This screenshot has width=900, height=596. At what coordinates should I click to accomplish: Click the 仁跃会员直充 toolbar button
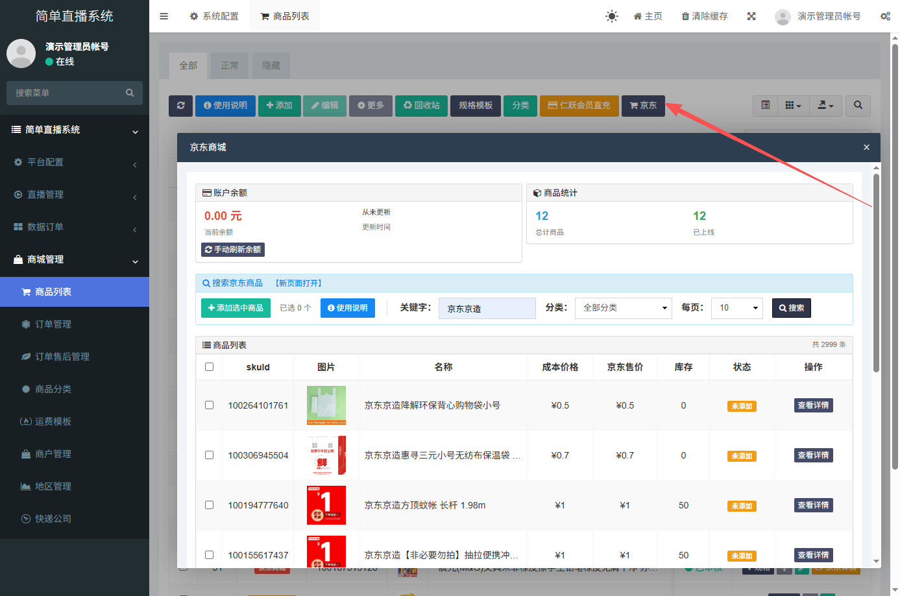pos(579,105)
